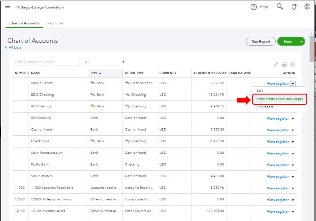Click the icon next to Cash on hand detail for Bank ni Jeruth

pyautogui.click(x=127, y=83)
